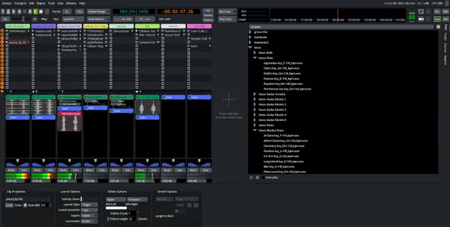
Task: Click the transport Play button
Action: point(35,11)
